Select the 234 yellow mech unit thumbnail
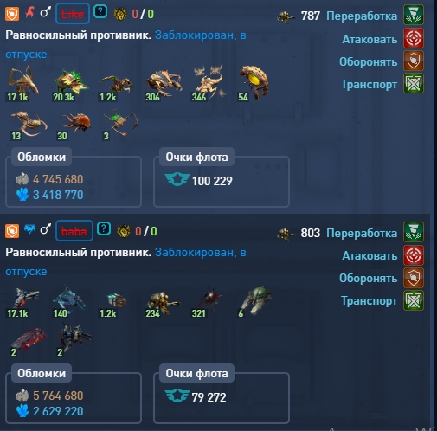This screenshot has height=431, width=437. [x=163, y=304]
